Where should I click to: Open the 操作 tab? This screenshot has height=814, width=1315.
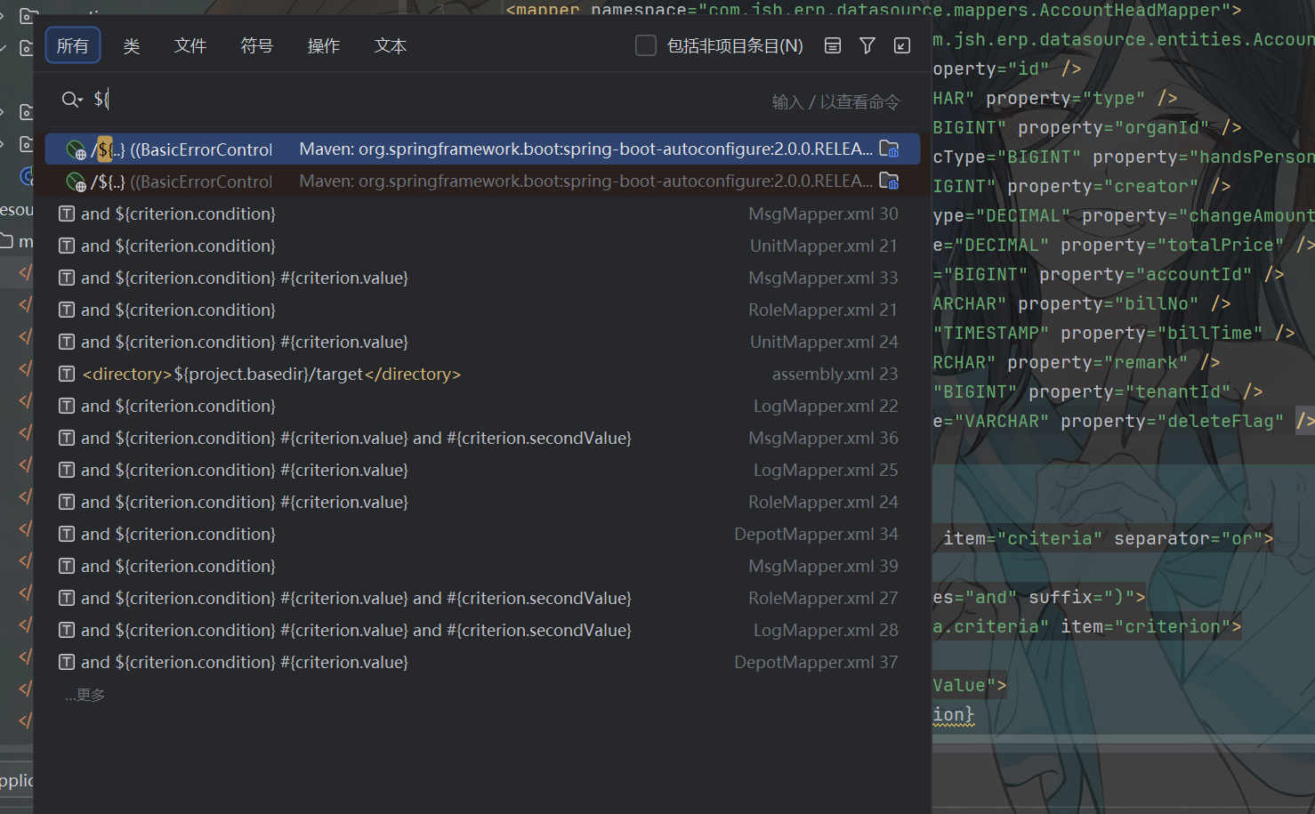[324, 45]
